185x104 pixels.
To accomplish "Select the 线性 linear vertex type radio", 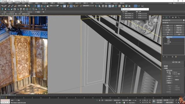I will pos(167,72).
